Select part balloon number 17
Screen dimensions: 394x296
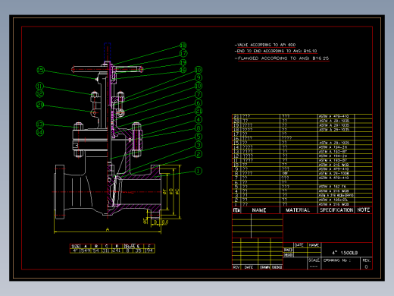tap(183, 53)
